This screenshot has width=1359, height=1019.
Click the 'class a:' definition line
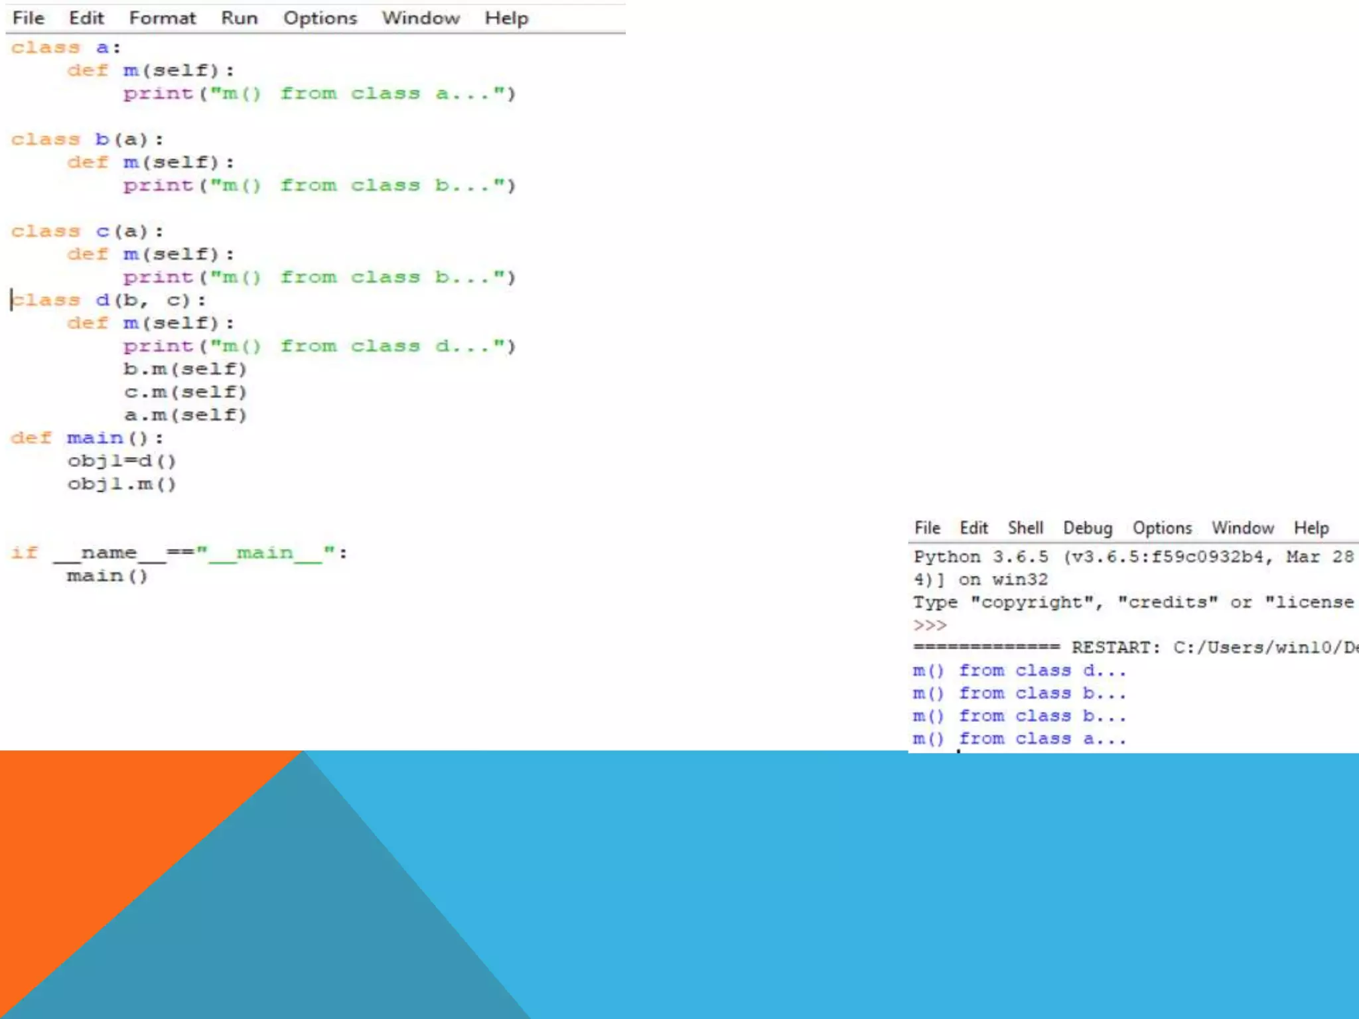[66, 48]
